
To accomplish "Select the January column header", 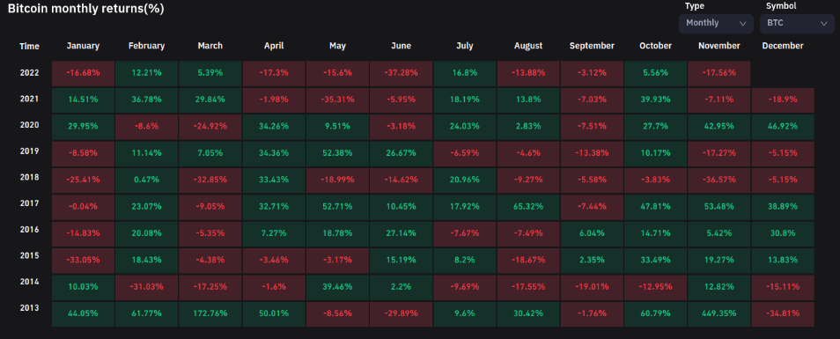I will click(x=83, y=46).
